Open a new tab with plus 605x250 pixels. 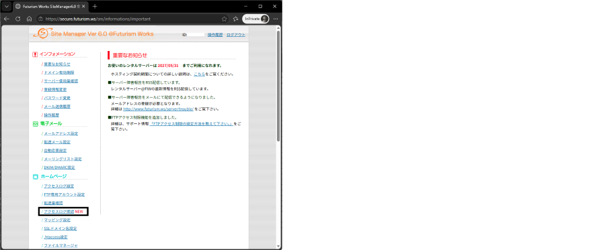(x=95, y=7)
